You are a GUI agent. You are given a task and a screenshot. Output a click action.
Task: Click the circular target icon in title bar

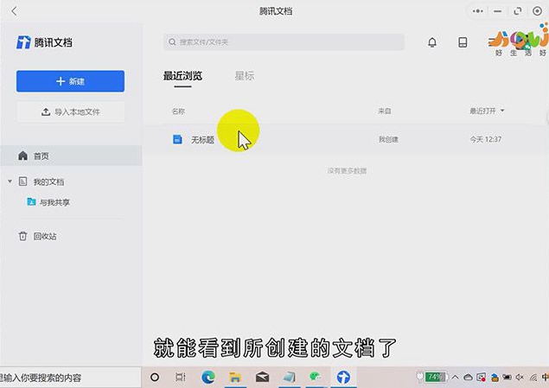pos(537,11)
